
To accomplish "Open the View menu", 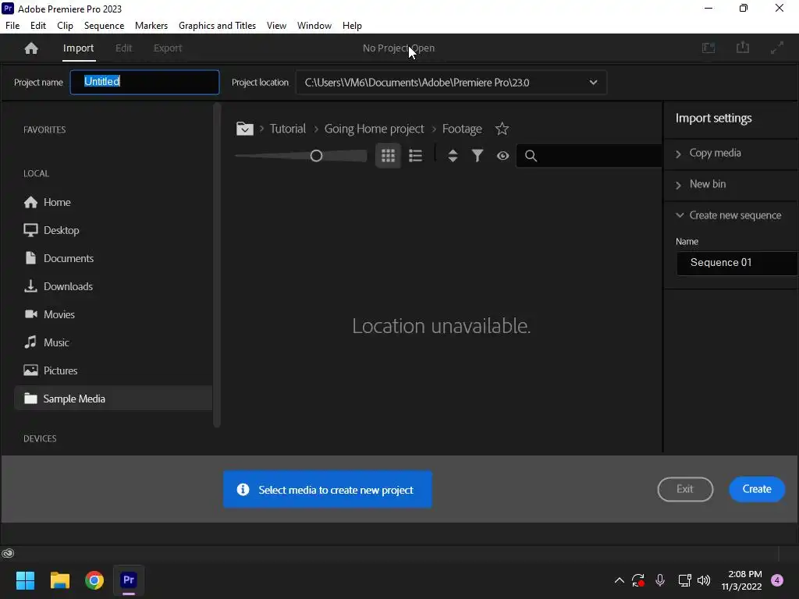I will tap(276, 26).
